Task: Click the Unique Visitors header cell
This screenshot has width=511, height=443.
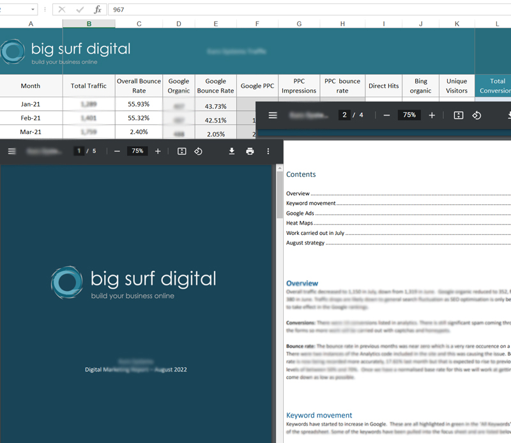Action: [457, 86]
